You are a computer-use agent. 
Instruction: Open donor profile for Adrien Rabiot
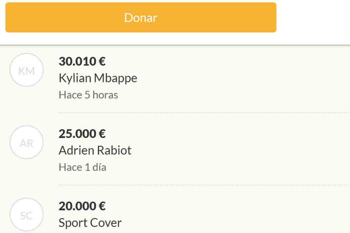(95, 150)
